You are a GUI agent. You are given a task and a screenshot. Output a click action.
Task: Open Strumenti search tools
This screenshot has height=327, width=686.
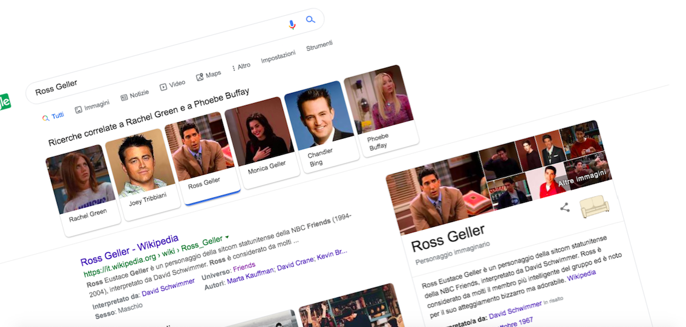coord(319,46)
